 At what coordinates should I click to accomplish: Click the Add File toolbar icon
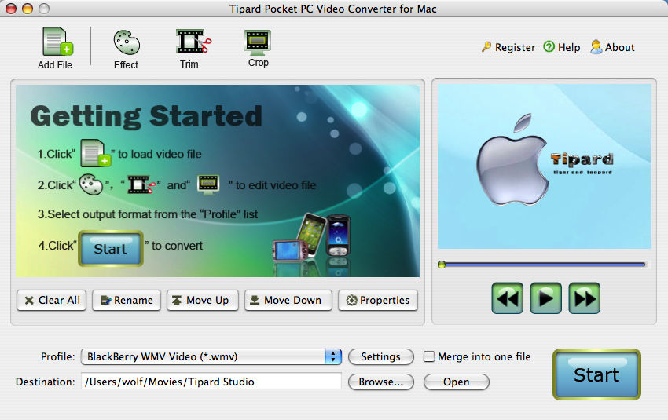coord(57,48)
